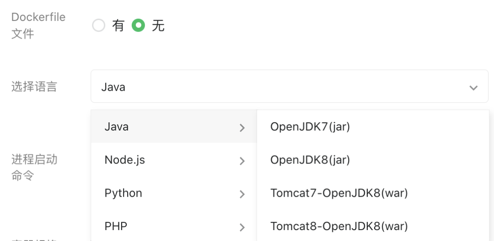Pick PHP from the language list
This screenshot has width=494, height=241.
(x=116, y=226)
